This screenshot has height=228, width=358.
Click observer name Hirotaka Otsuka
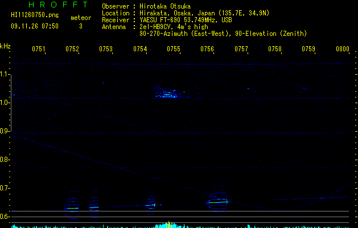[x=165, y=6]
